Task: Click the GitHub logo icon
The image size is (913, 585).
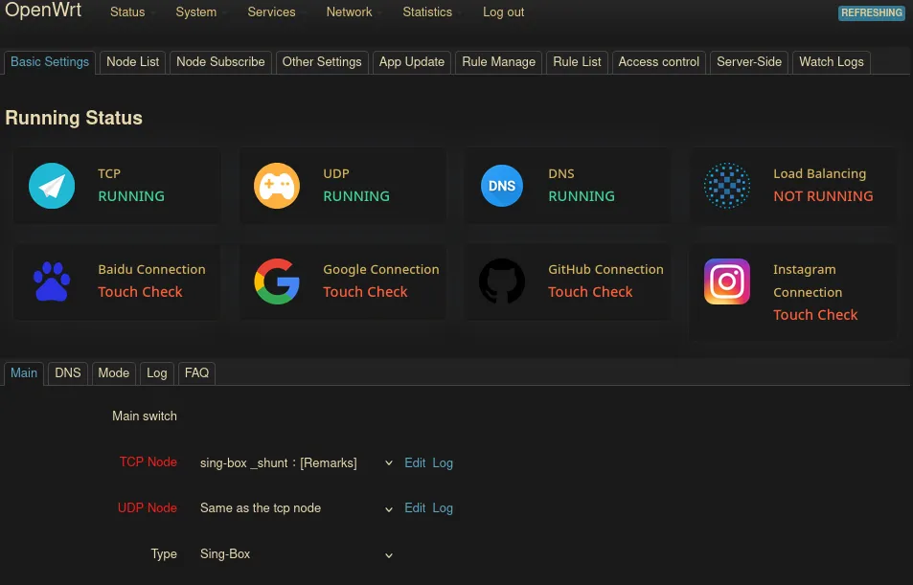Action: coord(502,281)
